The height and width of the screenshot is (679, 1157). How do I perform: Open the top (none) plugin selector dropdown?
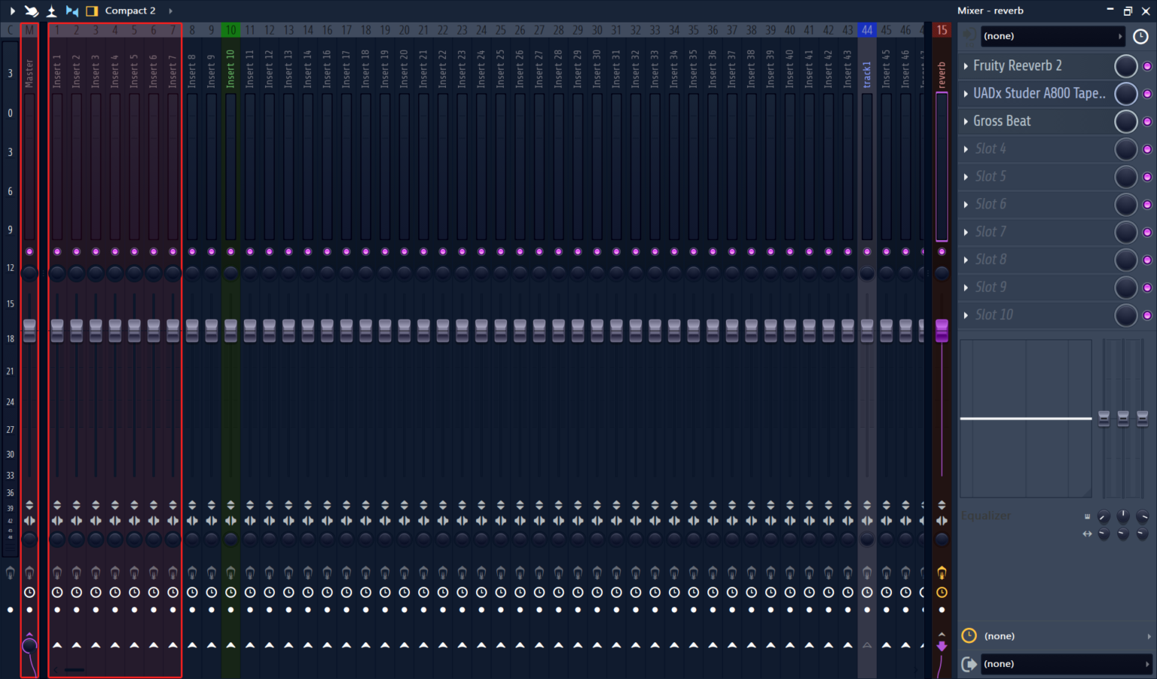(x=1051, y=35)
